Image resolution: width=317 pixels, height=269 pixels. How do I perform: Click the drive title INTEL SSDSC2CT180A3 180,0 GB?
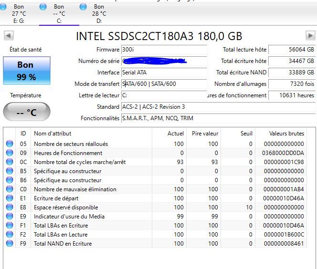[x=159, y=36]
